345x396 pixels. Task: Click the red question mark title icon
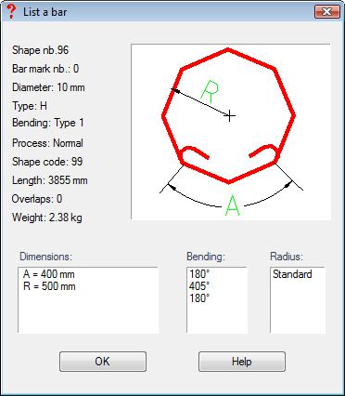coord(11,12)
